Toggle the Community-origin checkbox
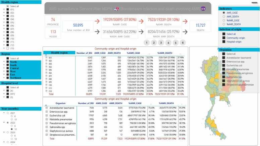The image size is (260, 146). pos(224,38)
